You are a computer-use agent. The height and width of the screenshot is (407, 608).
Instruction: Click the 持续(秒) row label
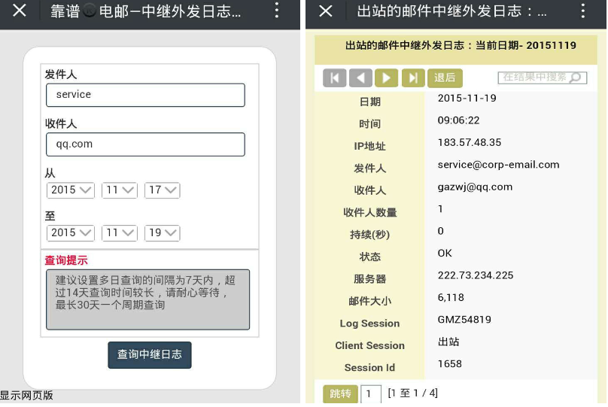[x=369, y=235]
